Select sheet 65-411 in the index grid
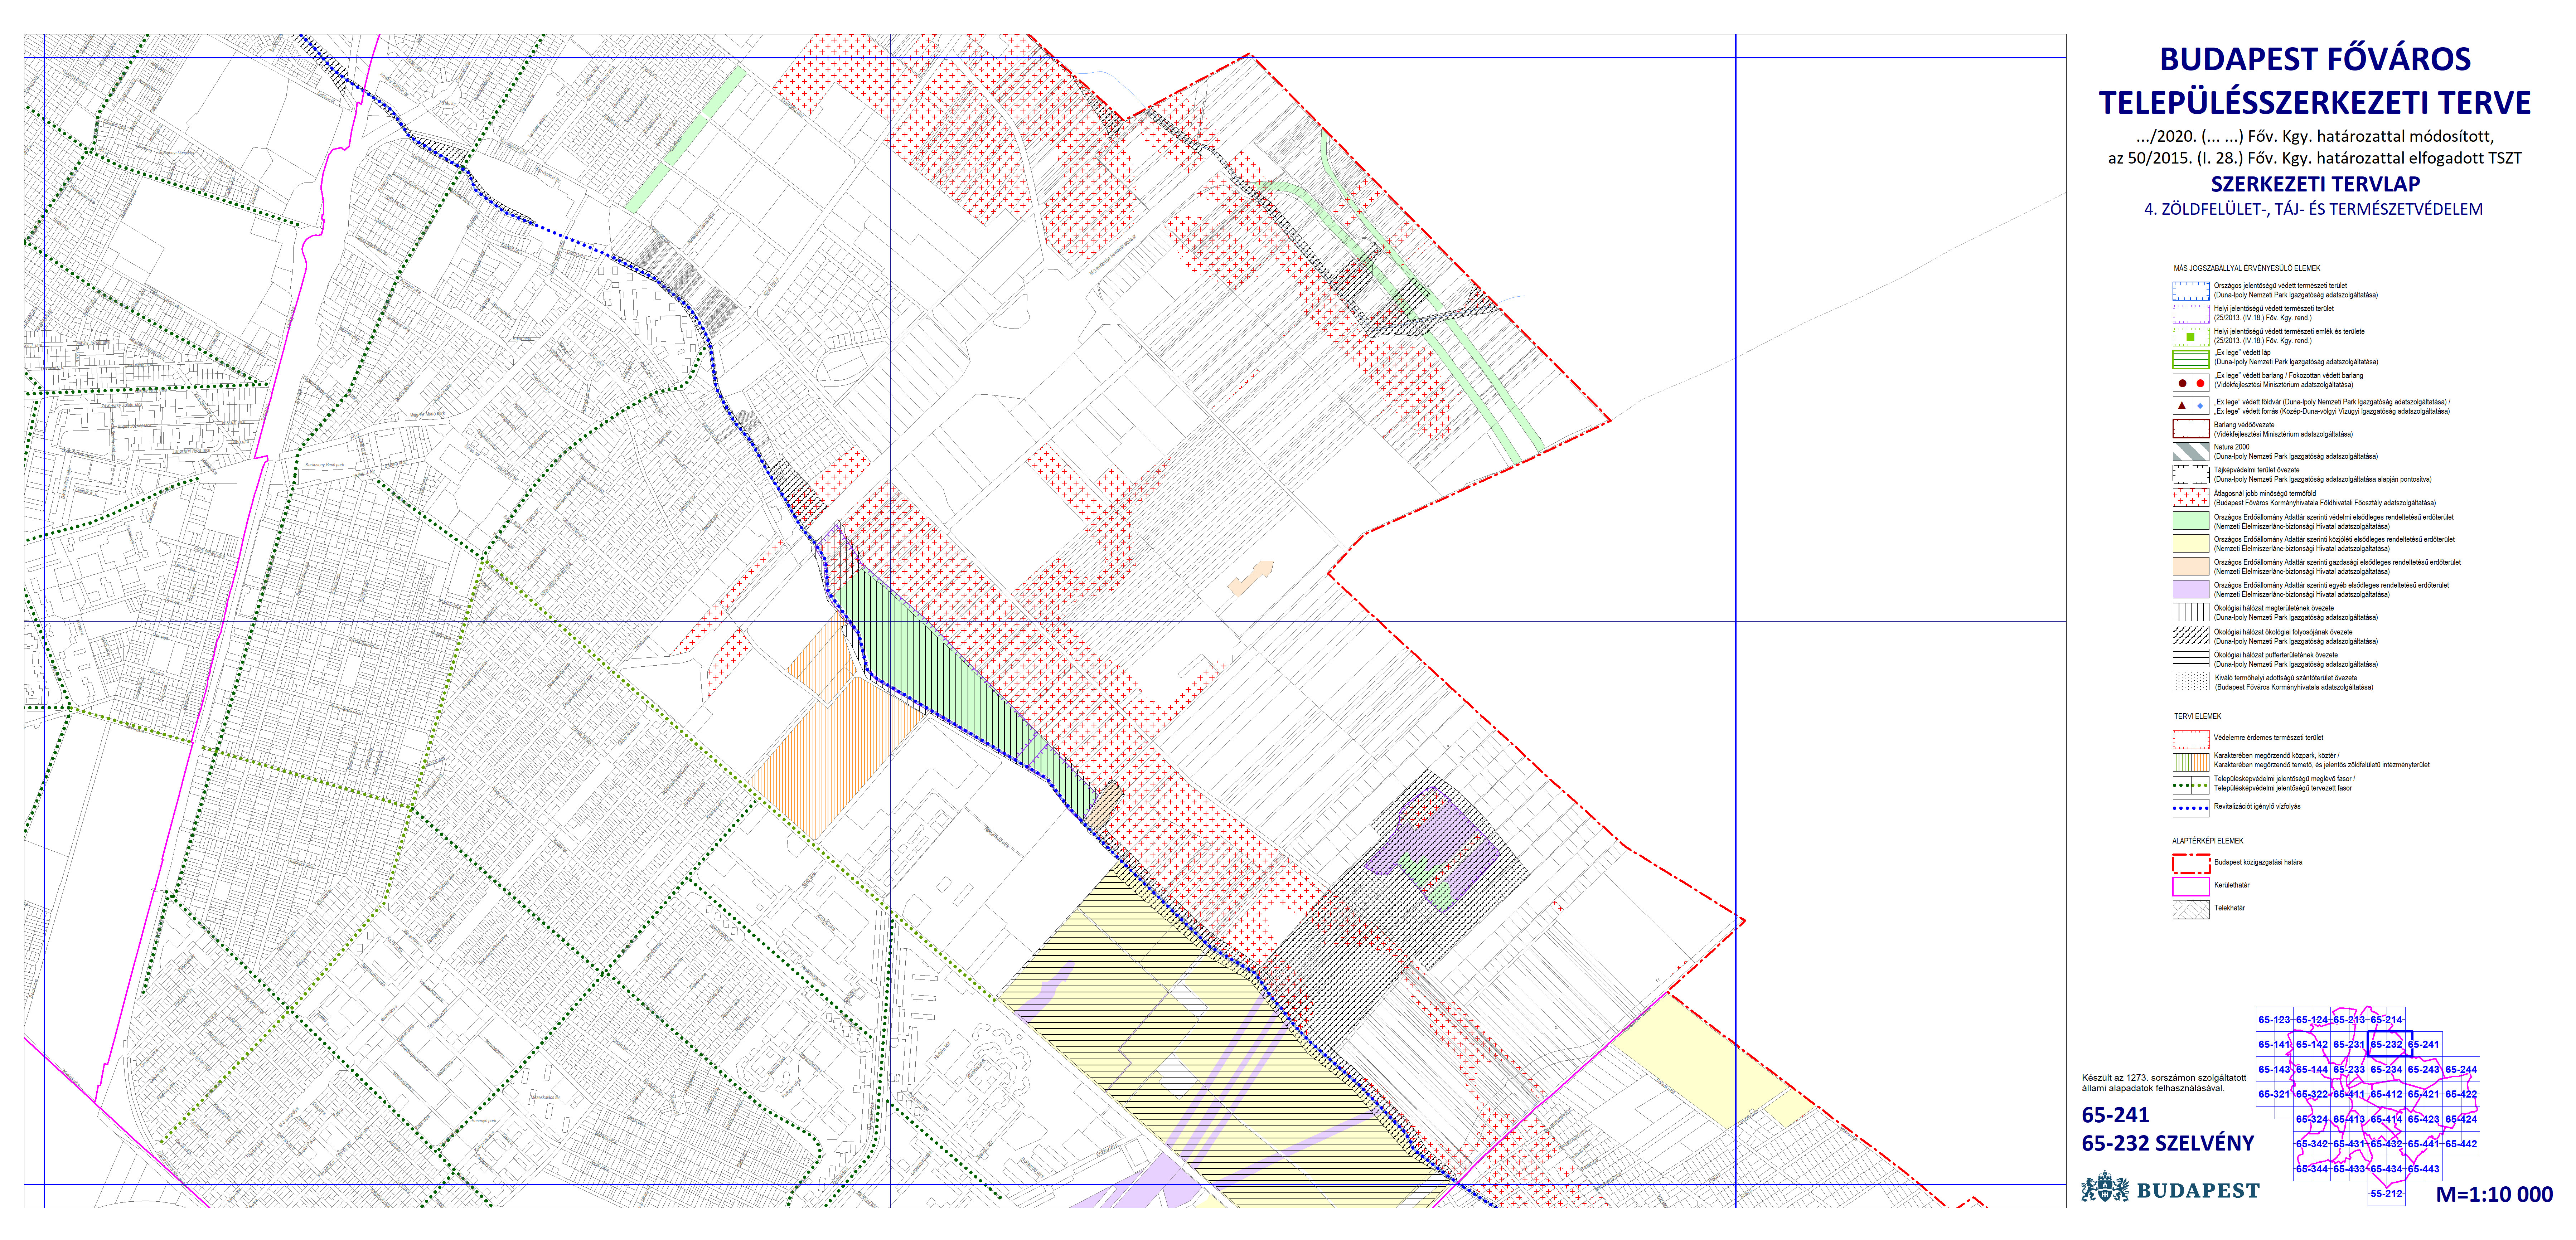Image resolution: width=2576 pixels, height=1240 pixels. [2349, 1094]
